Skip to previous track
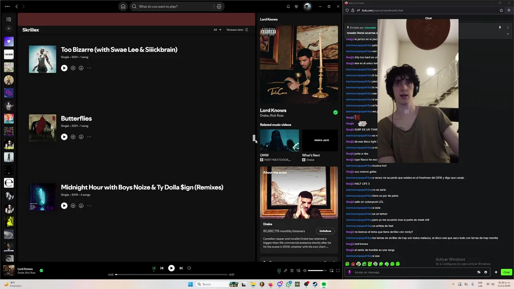The height and width of the screenshot is (289, 514). pos(162,268)
